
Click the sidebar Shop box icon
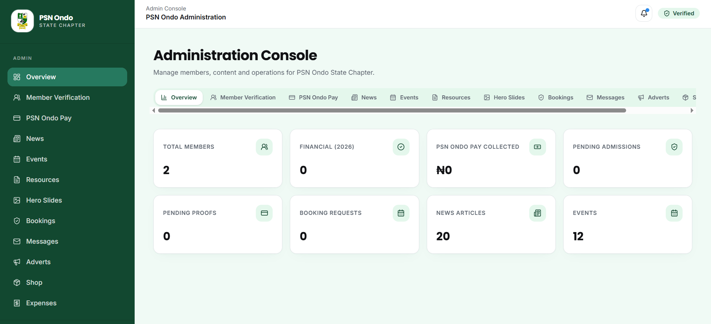point(17,283)
